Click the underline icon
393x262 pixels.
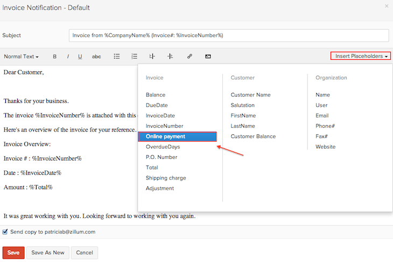(x=80, y=57)
